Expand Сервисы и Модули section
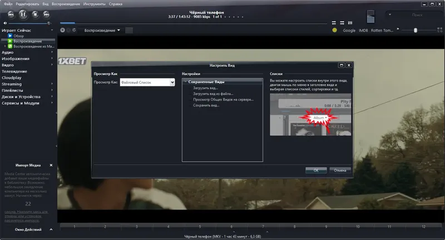The width and height of the screenshot is (445, 240). [x=52, y=103]
